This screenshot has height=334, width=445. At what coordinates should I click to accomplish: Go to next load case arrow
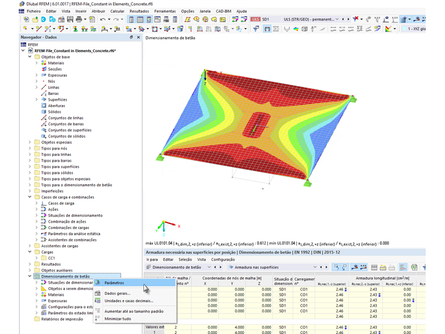[x=348, y=19]
